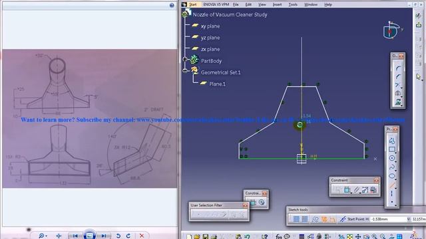This screenshot has height=239, width=426.
Task: Open the Help menu
Action: tap(328, 5)
